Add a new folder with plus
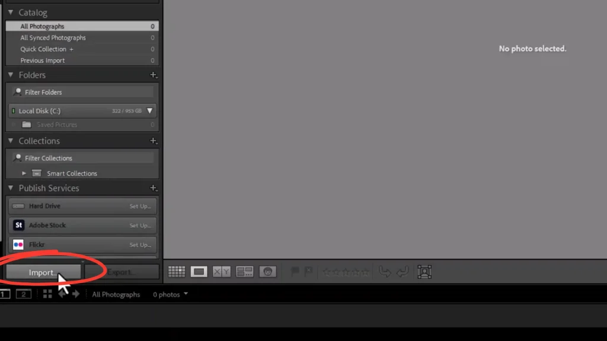This screenshot has width=607, height=341. point(154,75)
